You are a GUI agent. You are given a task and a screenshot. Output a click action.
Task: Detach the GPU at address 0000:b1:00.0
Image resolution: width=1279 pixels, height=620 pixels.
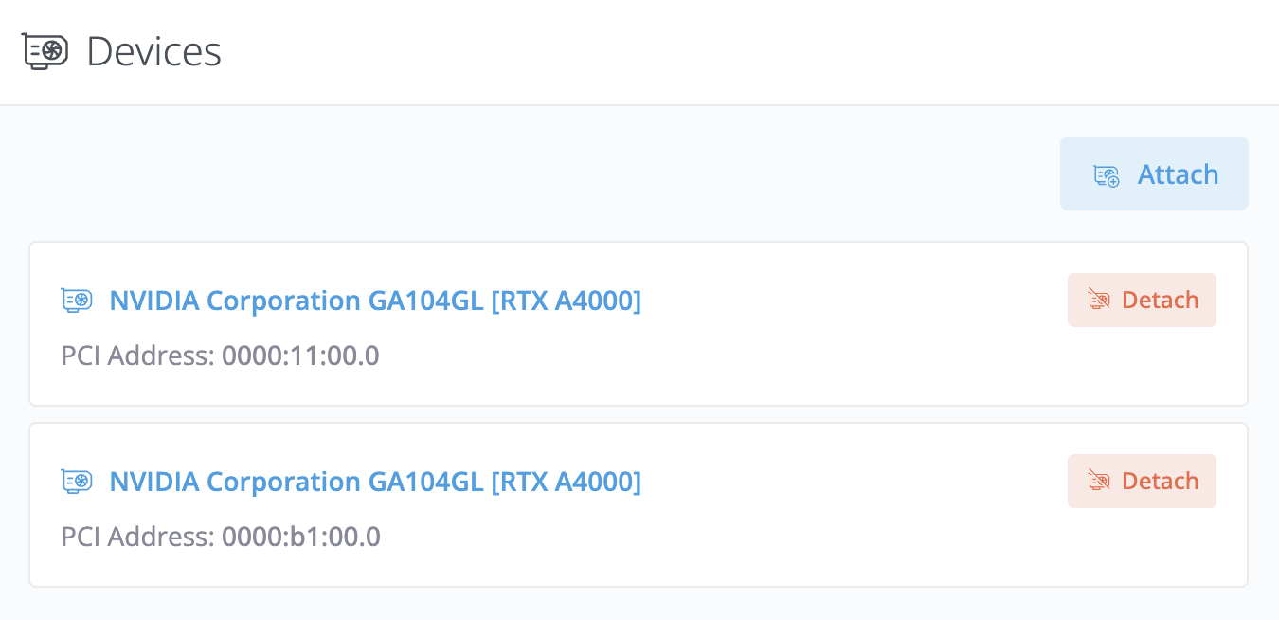(1142, 482)
